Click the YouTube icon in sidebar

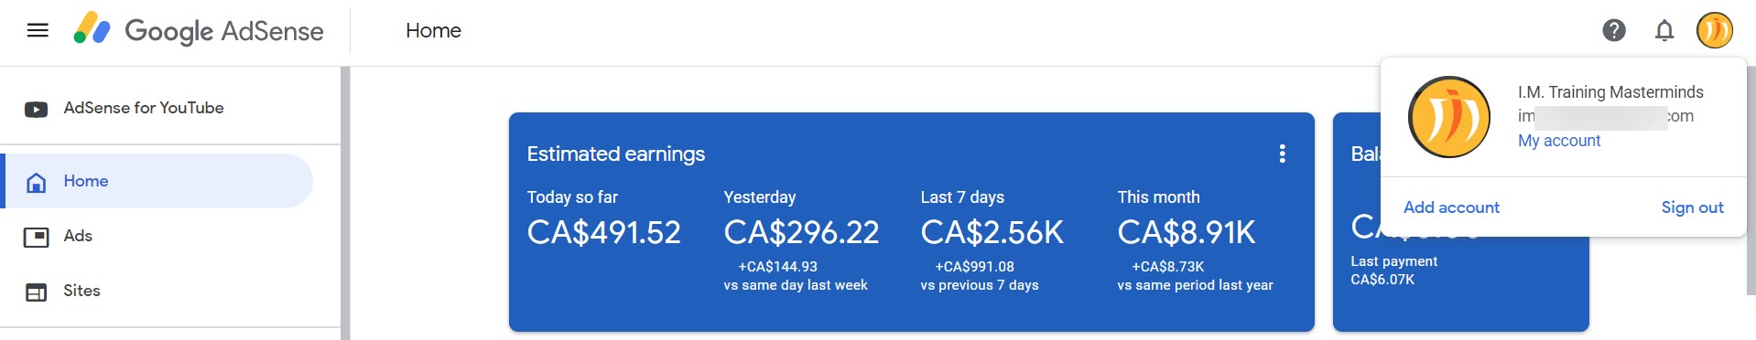click(37, 110)
